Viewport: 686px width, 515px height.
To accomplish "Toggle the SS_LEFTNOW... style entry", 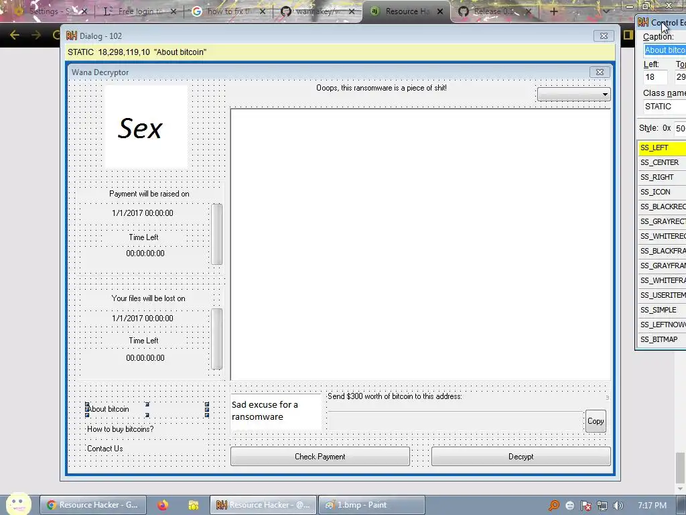I will tap(662, 325).
